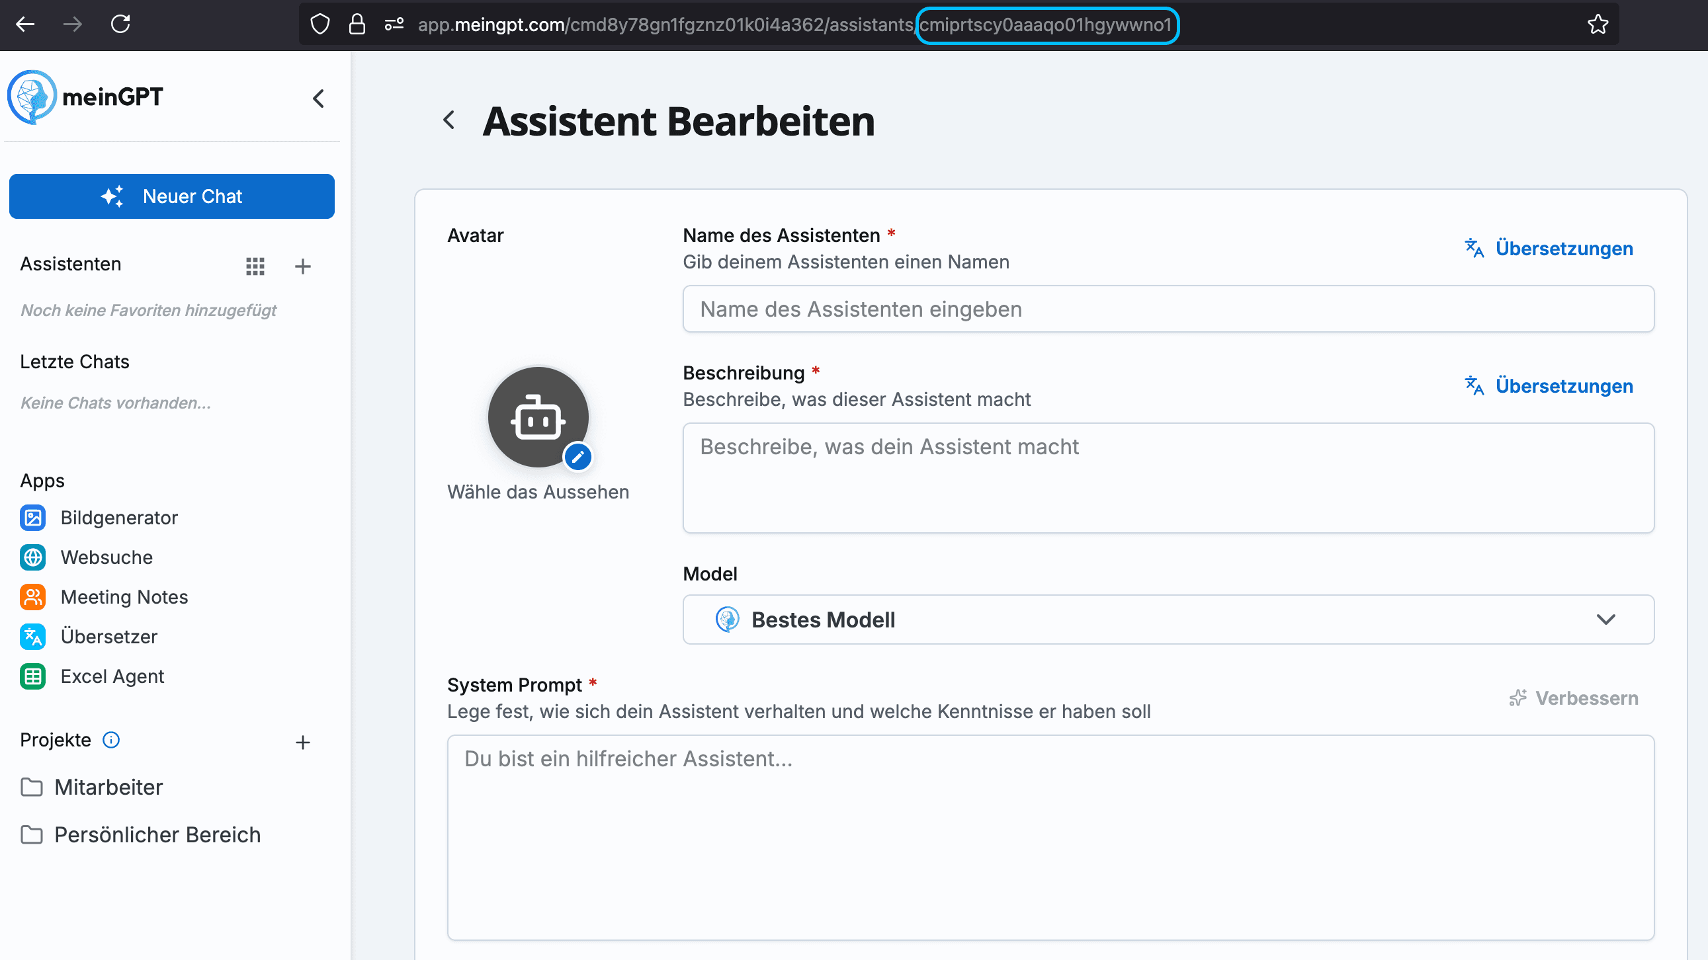
Task: Open the Websuche app
Action: tap(107, 557)
